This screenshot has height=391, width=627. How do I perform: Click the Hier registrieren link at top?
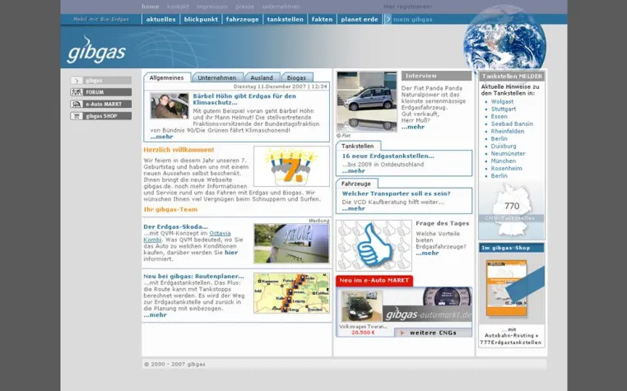[407, 7]
